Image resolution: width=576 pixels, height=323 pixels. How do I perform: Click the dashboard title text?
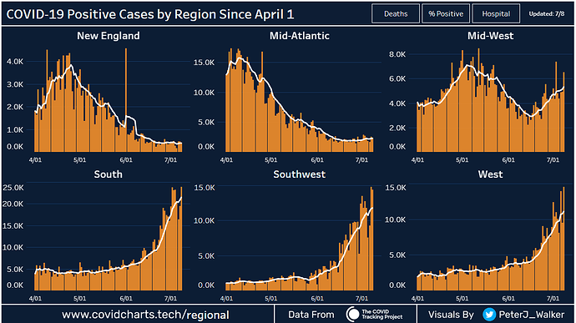tap(150, 14)
